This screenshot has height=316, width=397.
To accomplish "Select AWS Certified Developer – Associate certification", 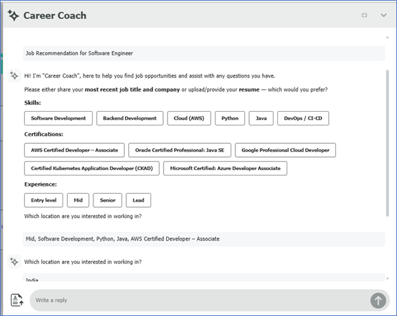I will (74, 150).
